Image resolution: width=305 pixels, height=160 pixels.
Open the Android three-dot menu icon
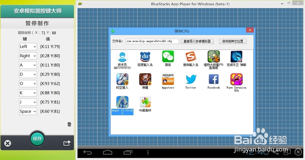click(x=148, y=152)
